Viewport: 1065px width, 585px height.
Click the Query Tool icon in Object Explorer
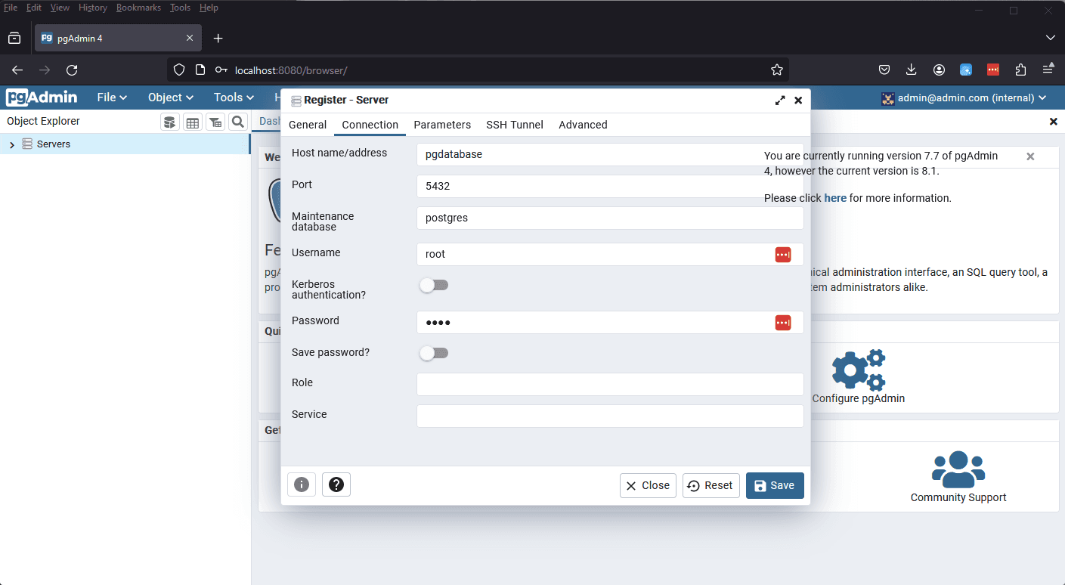pyautogui.click(x=170, y=122)
